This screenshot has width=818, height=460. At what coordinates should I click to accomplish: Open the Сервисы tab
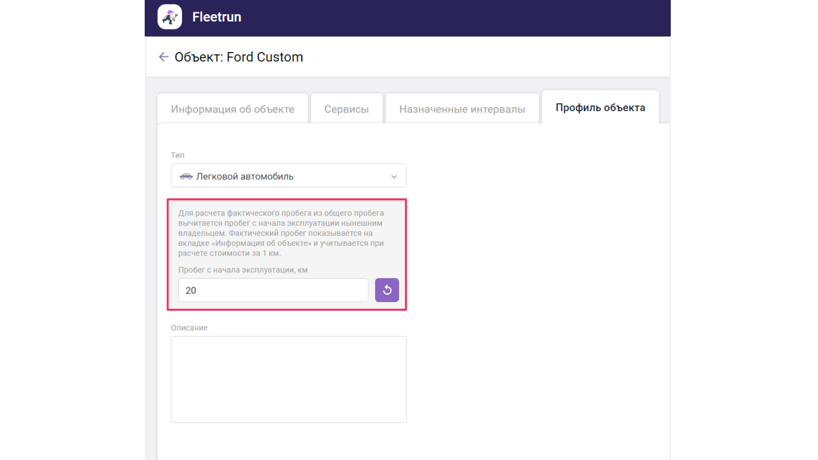347,108
